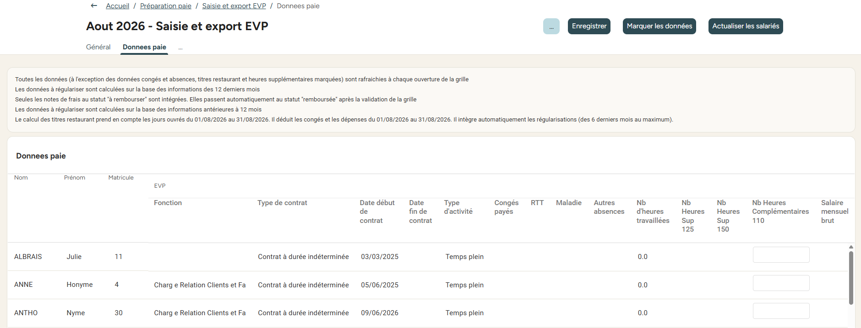Click Date début de contrat header
The image size is (861, 328).
click(x=377, y=212)
